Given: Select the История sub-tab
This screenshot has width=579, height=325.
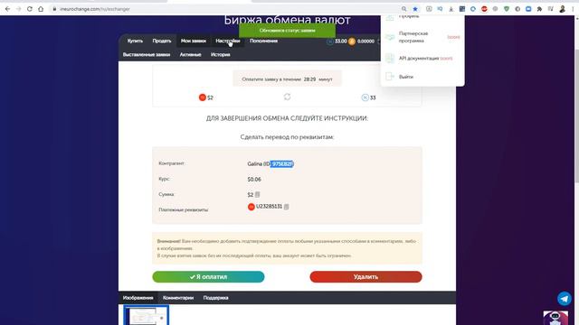Looking at the screenshot, I should pos(221,54).
